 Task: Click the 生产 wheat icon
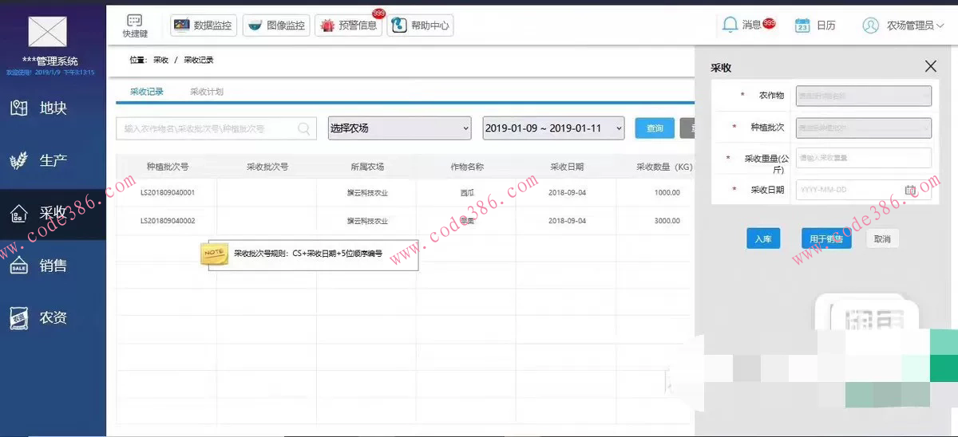(x=18, y=160)
